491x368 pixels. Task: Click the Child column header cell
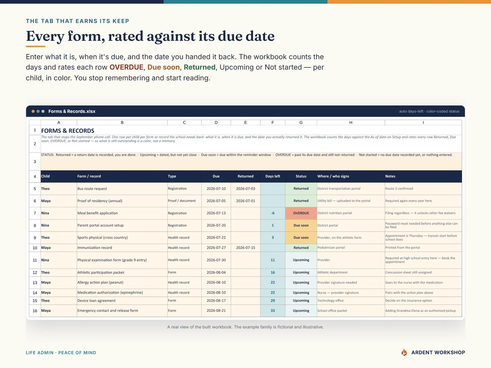[x=59, y=176]
